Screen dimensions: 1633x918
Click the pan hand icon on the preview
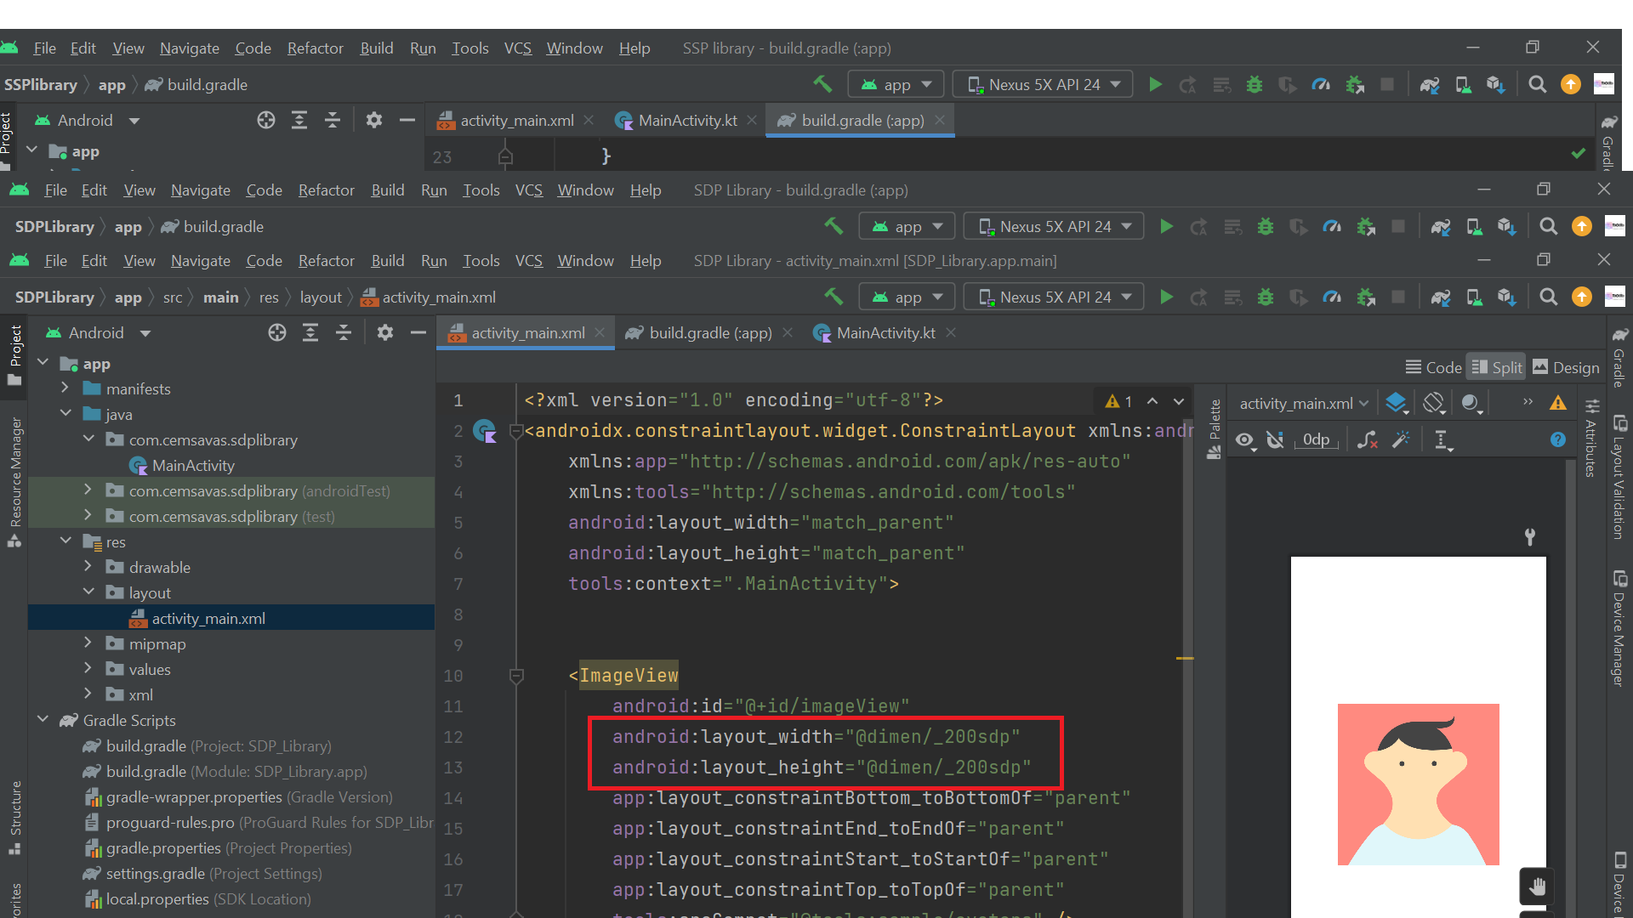pyautogui.click(x=1536, y=887)
